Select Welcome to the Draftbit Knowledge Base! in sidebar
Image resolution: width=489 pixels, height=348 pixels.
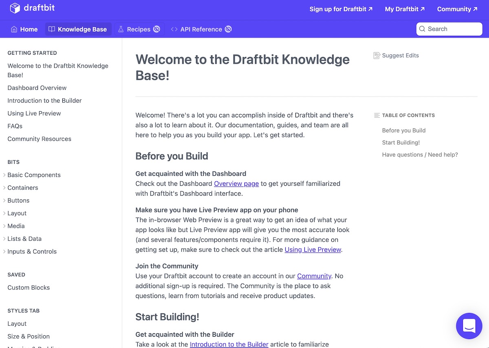[x=58, y=70]
